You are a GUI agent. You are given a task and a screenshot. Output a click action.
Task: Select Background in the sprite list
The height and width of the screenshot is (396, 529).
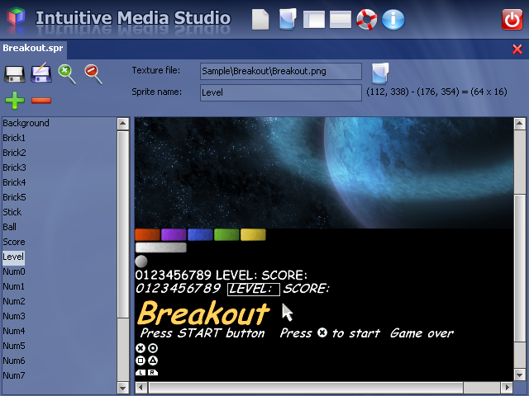pos(26,123)
